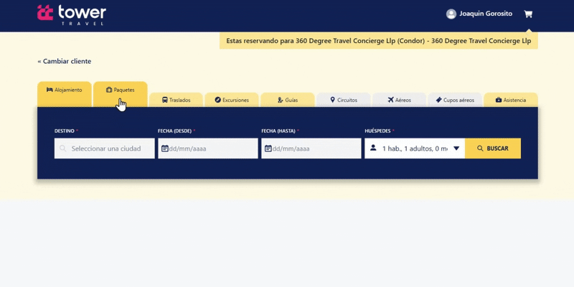Viewport: 574px width, 287px height.
Task: Open the Excursiones tab
Action: pos(232,100)
